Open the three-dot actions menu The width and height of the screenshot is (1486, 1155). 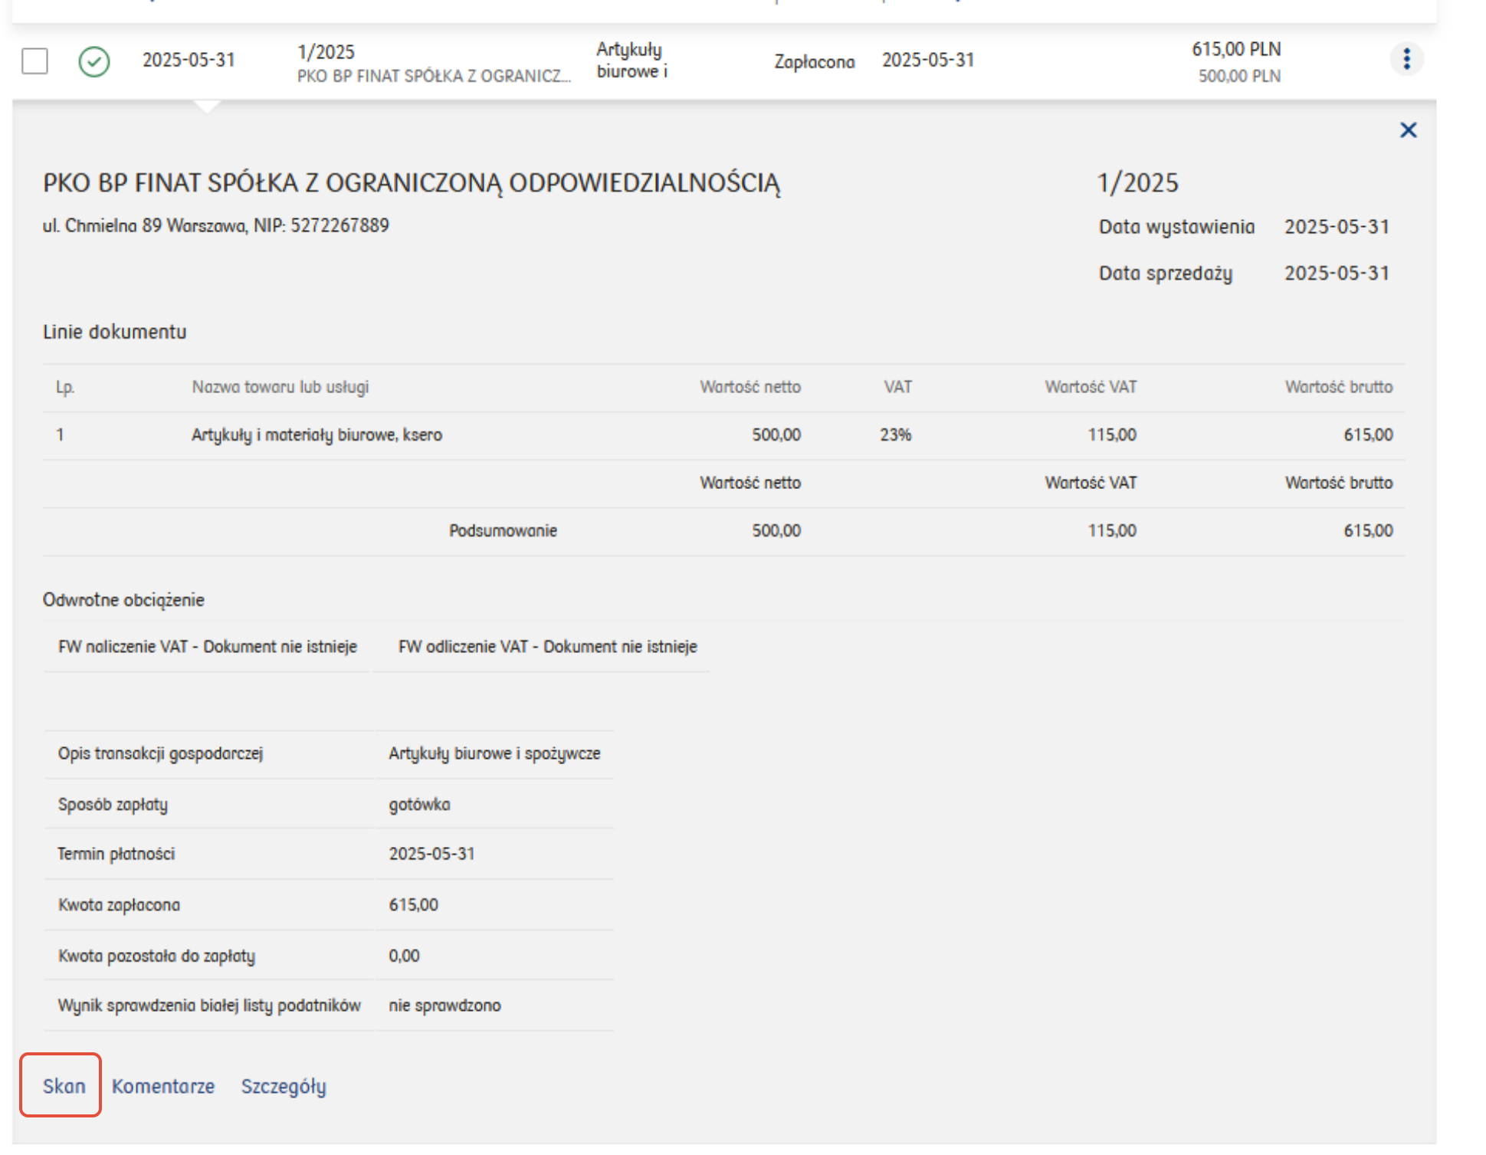1406,59
